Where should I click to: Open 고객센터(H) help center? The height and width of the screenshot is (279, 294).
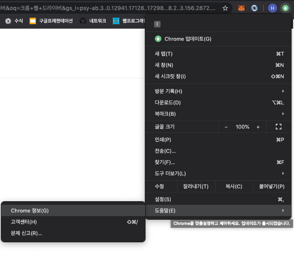coord(73,222)
